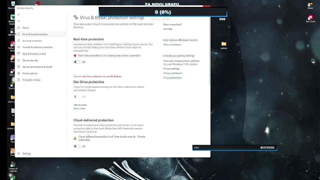Click the back arrow in Windows Security
The width and height of the screenshot is (320, 180).
pyautogui.click(x=18, y=14)
